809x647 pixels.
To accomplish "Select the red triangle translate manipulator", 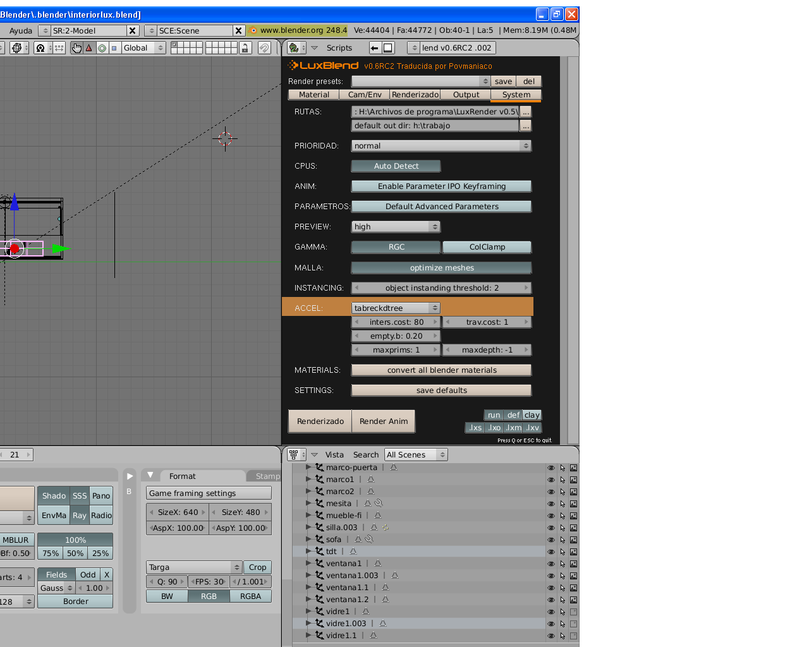I will pyautogui.click(x=89, y=48).
